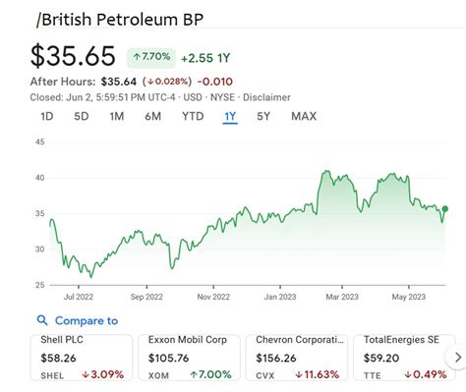Click the next arrow on comparison cards
Screen dimensions: 466x392
tap(458, 358)
